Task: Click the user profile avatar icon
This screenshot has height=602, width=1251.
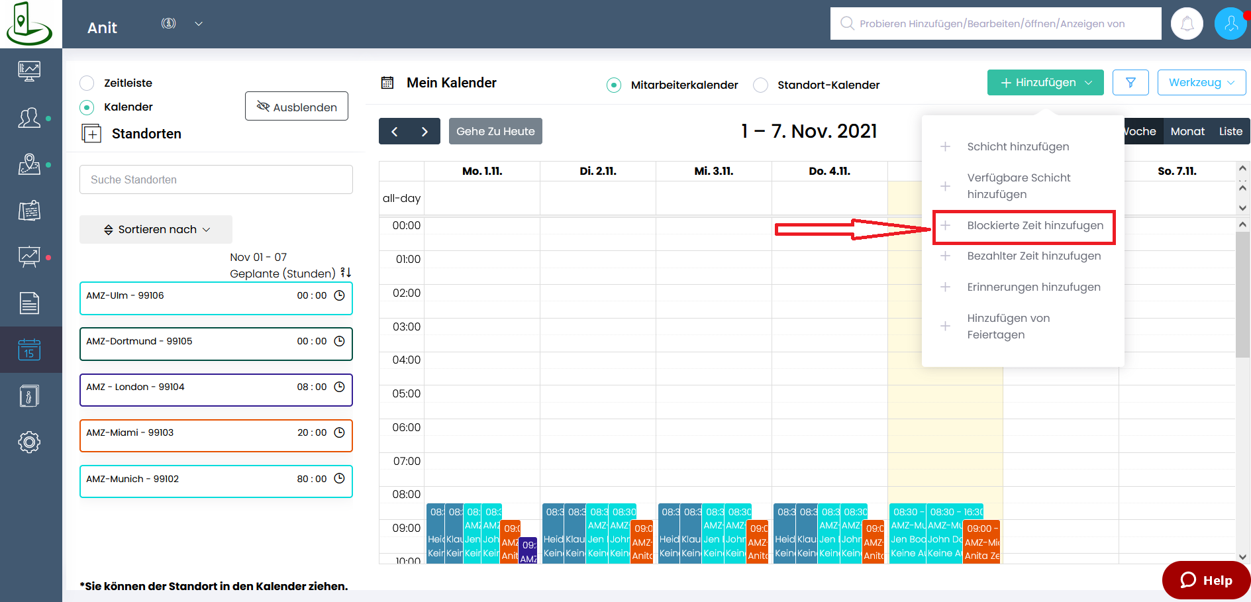Action: pos(1230,25)
